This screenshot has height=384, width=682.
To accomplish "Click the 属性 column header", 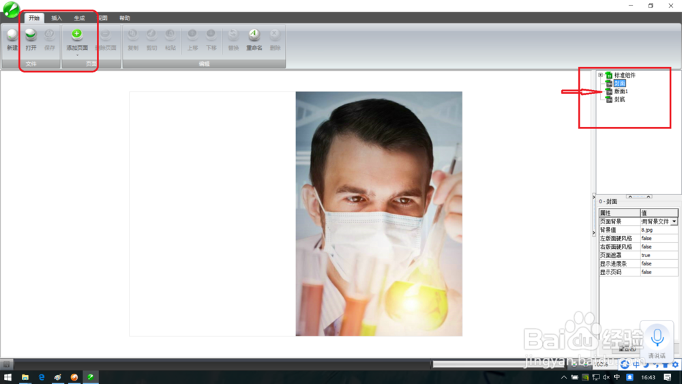I will [x=619, y=213].
